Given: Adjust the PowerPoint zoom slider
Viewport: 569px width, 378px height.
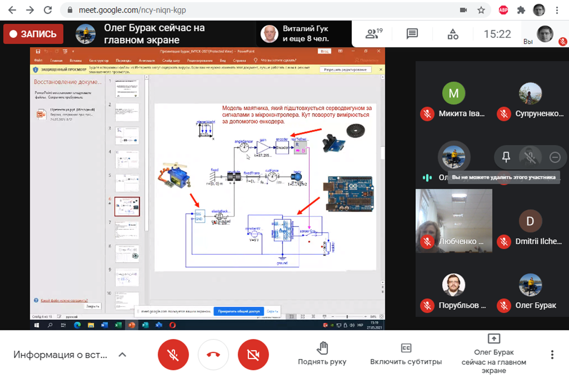Looking at the screenshot, I should (x=347, y=316).
